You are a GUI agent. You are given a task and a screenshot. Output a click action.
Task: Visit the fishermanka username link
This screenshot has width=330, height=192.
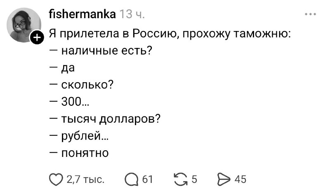click(82, 15)
